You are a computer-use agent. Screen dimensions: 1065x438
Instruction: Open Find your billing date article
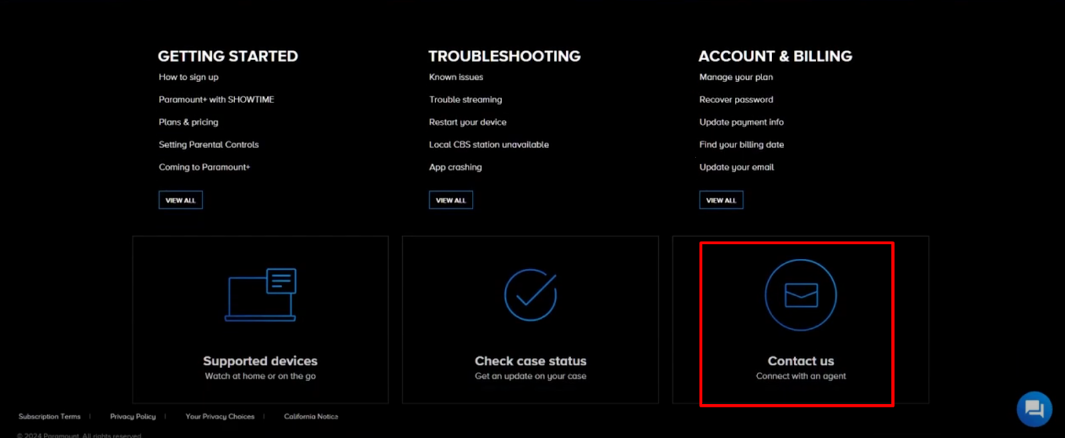742,144
